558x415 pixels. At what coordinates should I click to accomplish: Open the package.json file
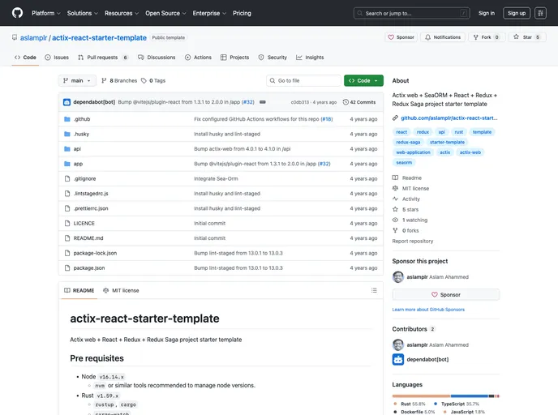(x=89, y=268)
